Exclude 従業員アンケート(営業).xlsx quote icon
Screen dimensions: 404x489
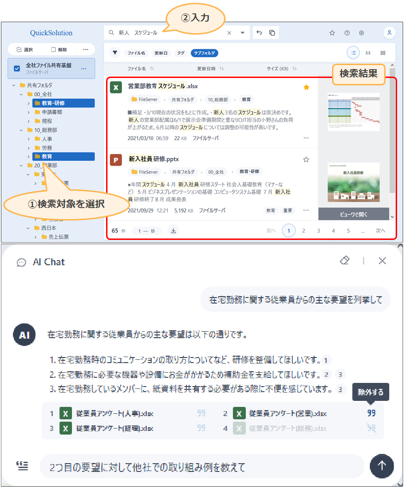tap(371, 413)
